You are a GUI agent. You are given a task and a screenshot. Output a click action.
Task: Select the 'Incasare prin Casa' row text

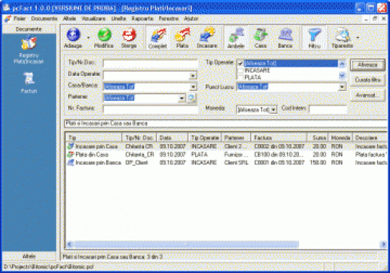pos(96,146)
